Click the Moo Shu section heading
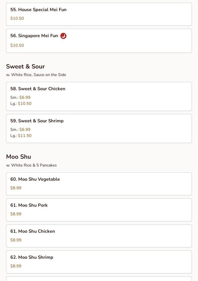Image resolution: width=198 pixels, height=281 pixels. (x=18, y=157)
